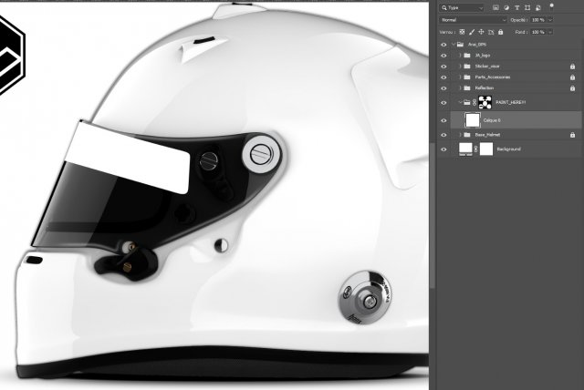Hide the PAINT_HERE group eye icon
584x390 pixels.
tap(443, 103)
